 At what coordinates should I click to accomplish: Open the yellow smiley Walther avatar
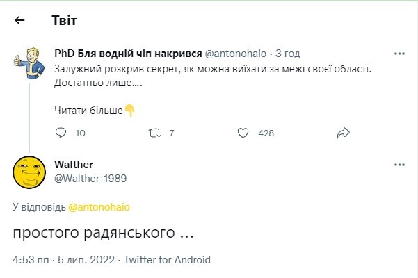pos(29,172)
